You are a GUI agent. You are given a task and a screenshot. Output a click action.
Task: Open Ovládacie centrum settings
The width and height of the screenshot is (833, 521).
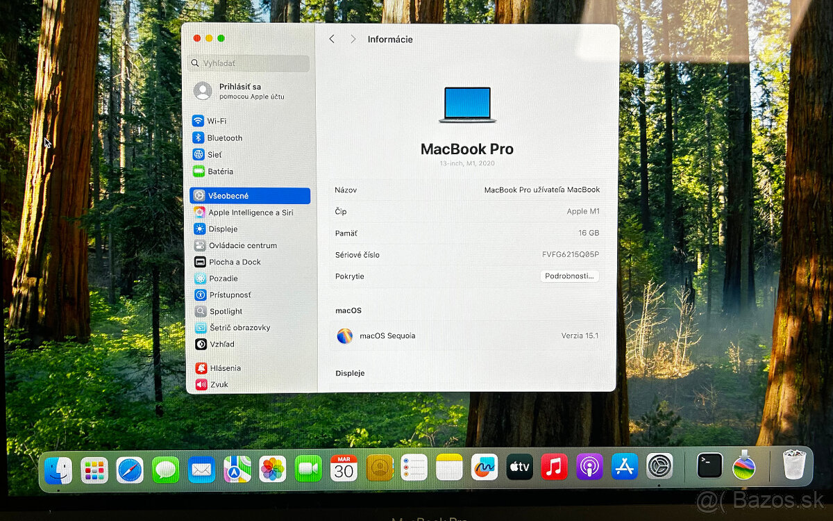tap(242, 245)
